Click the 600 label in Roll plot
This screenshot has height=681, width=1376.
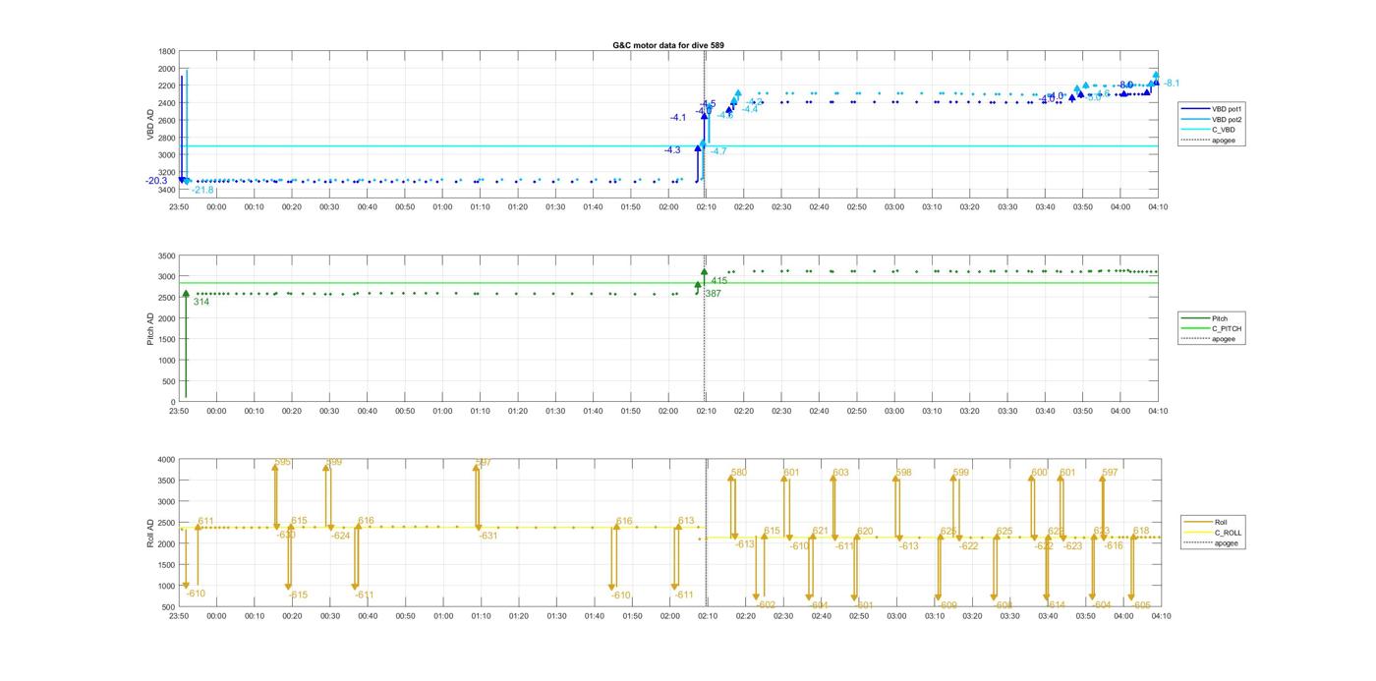pos(1039,474)
